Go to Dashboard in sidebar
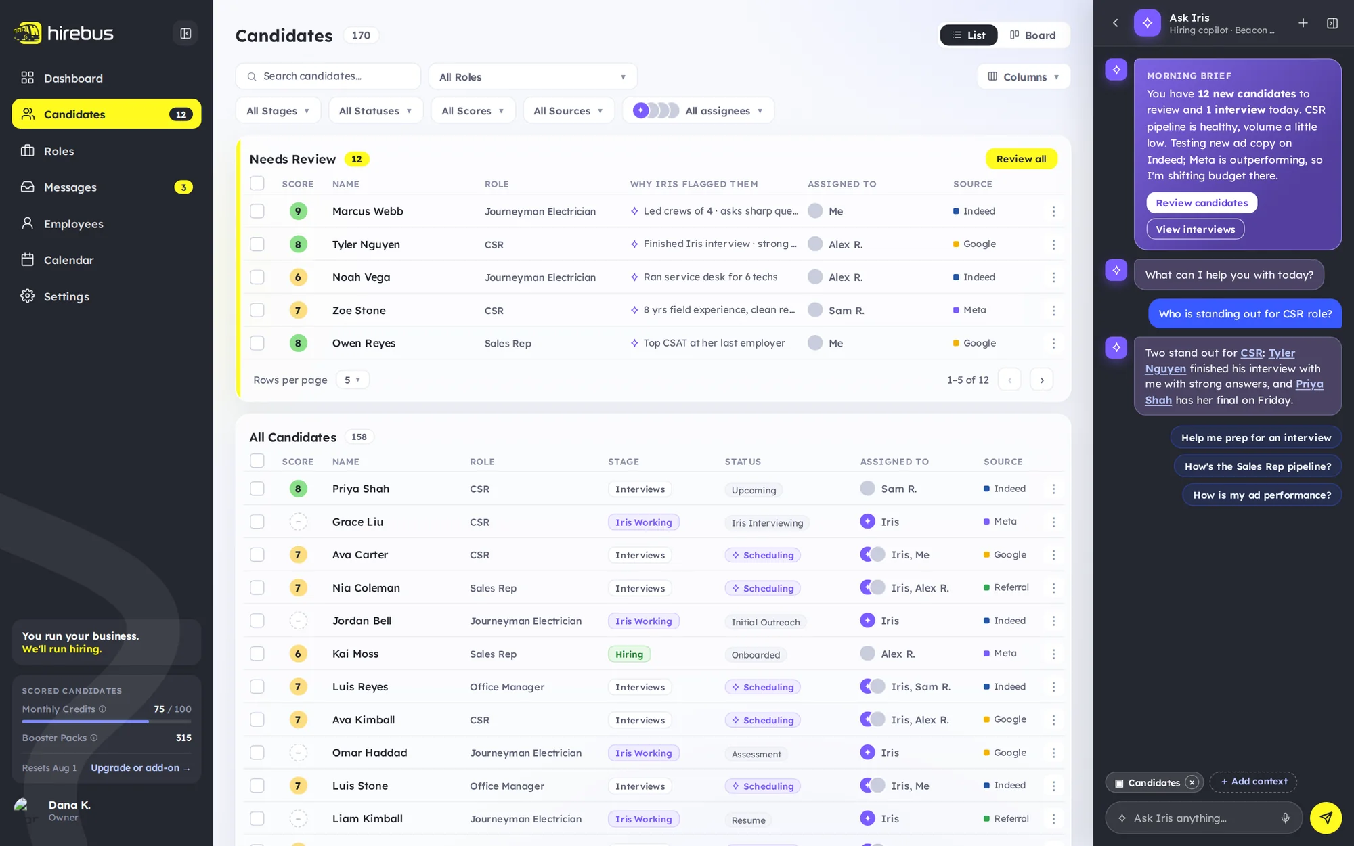Image resolution: width=1354 pixels, height=846 pixels. [106, 78]
